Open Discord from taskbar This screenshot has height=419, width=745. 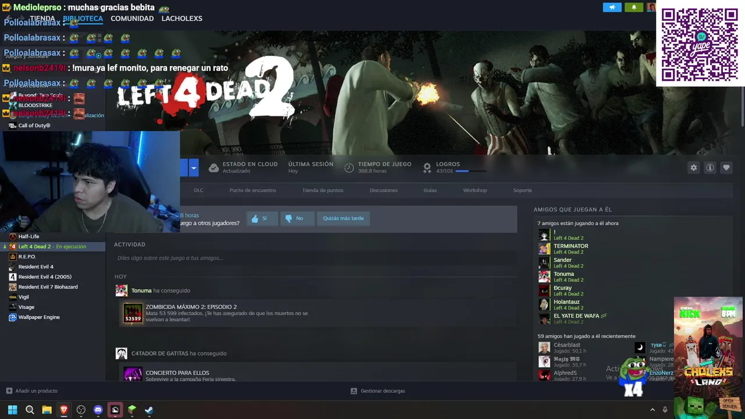[x=98, y=410]
